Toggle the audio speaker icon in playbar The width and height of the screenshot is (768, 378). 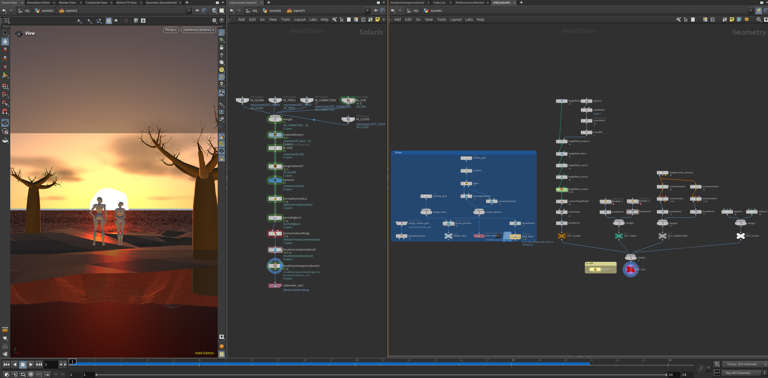point(15,374)
